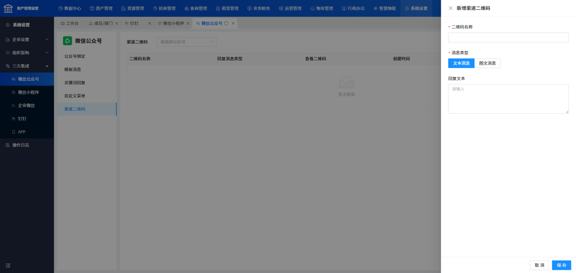
Task: Click the 回复文本 textarea
Action: (x=508, y=99)
